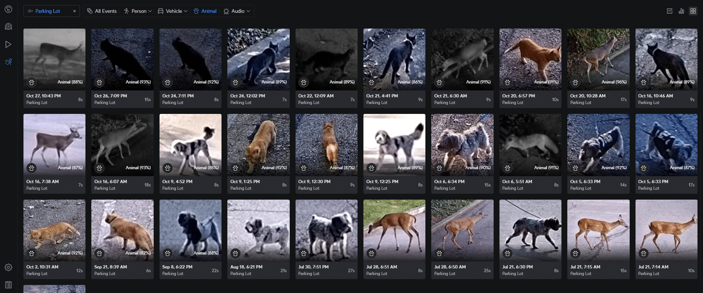Viewport: 703px width, 293px height.
Task: Click "Animal (82%)" label on Sep 21 card
Action: 138,253
